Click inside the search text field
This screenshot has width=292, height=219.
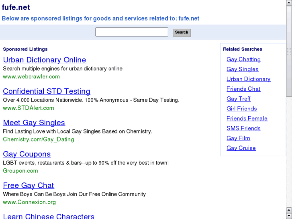(x=132, y=32)
